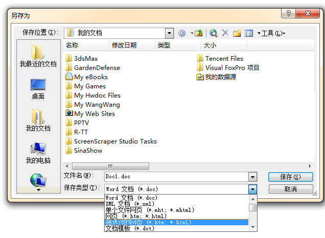The image size is (325, 238).
Task: Click the 取消 button
Action: (290, 189)
